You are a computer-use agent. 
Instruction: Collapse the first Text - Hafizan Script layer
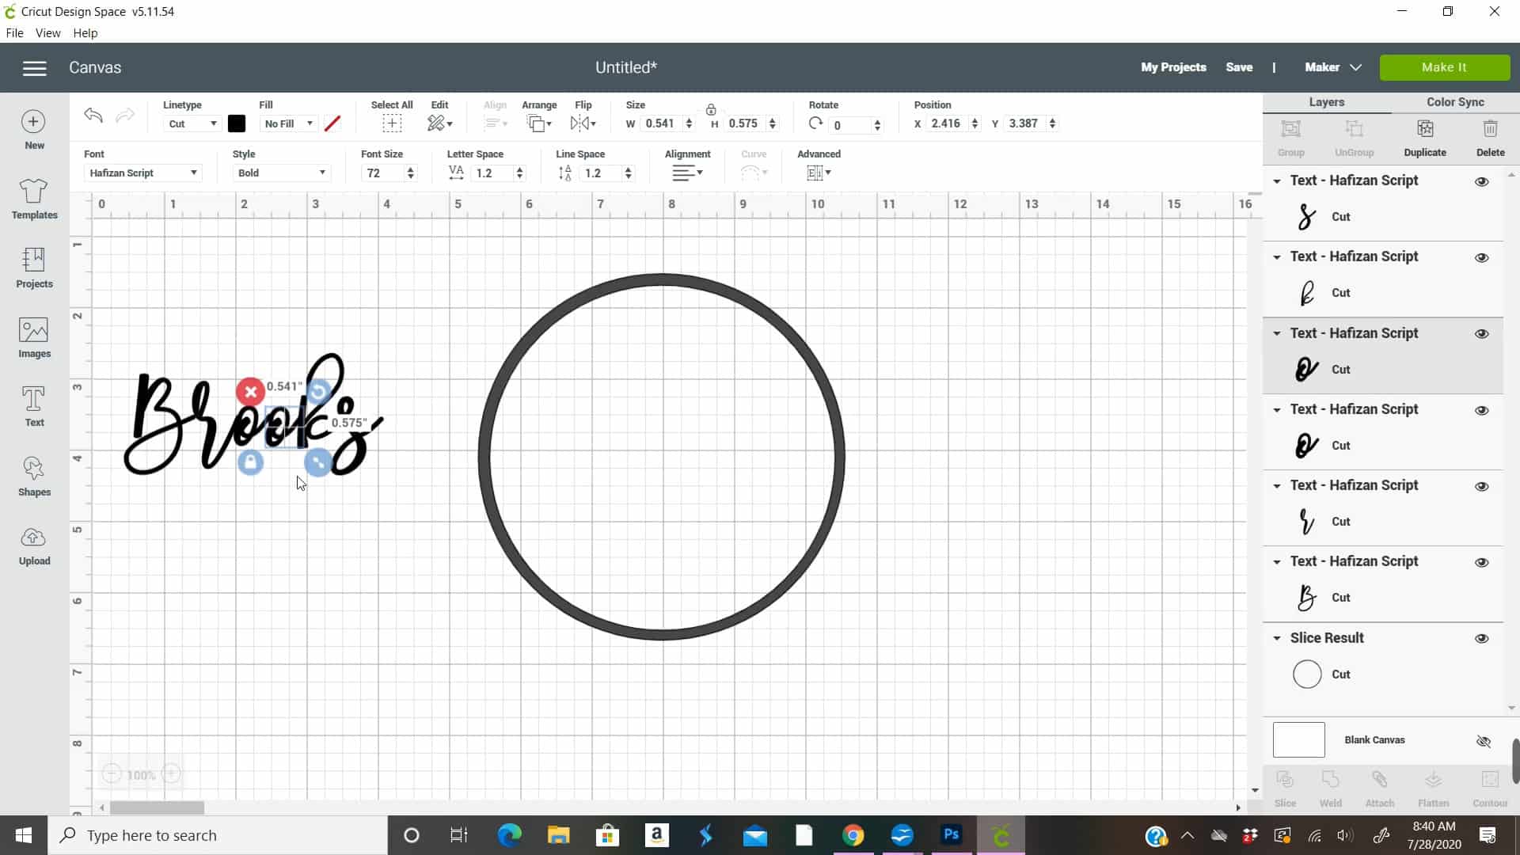[1277, 181]
